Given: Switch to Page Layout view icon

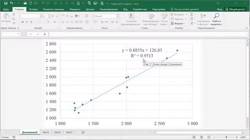Looking at the screenshot, I should tap(202, 137).
